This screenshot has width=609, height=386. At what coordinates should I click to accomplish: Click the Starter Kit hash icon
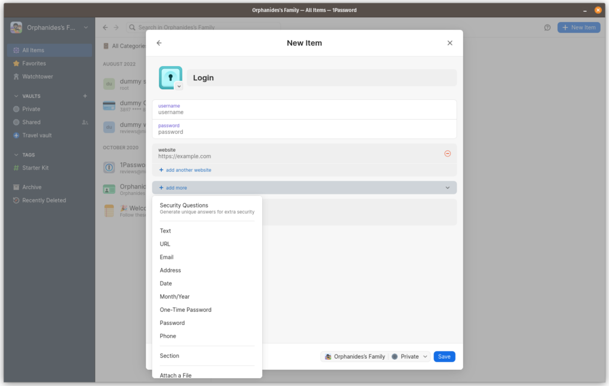(x=16, y=168)
